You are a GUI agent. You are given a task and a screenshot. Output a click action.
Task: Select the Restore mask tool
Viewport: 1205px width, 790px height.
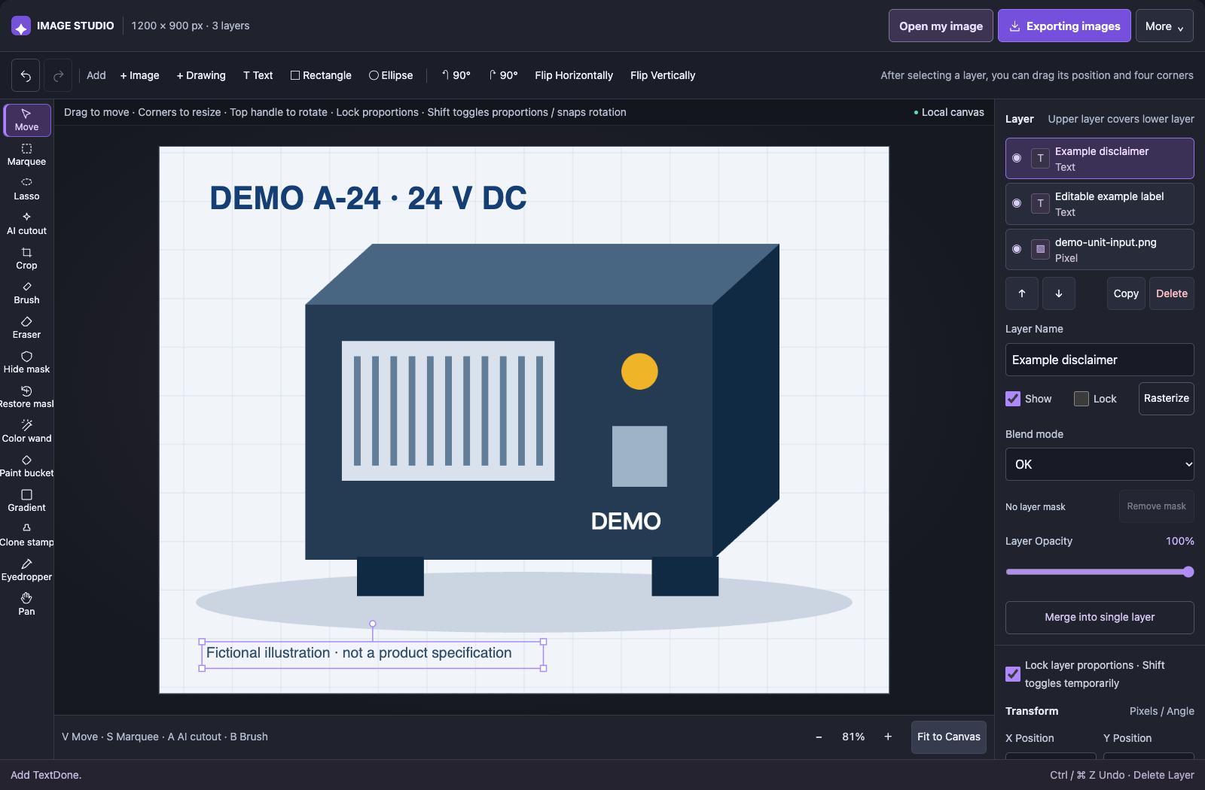(x=27, y=397)
